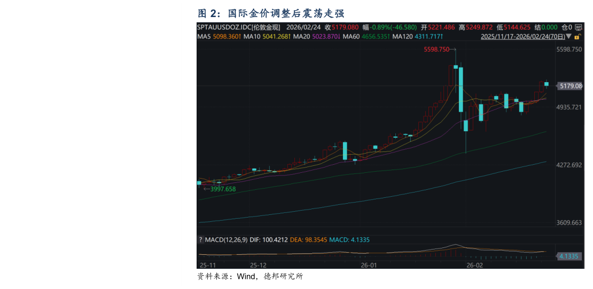Click the MA10 5041.268 indicator label

267,37
